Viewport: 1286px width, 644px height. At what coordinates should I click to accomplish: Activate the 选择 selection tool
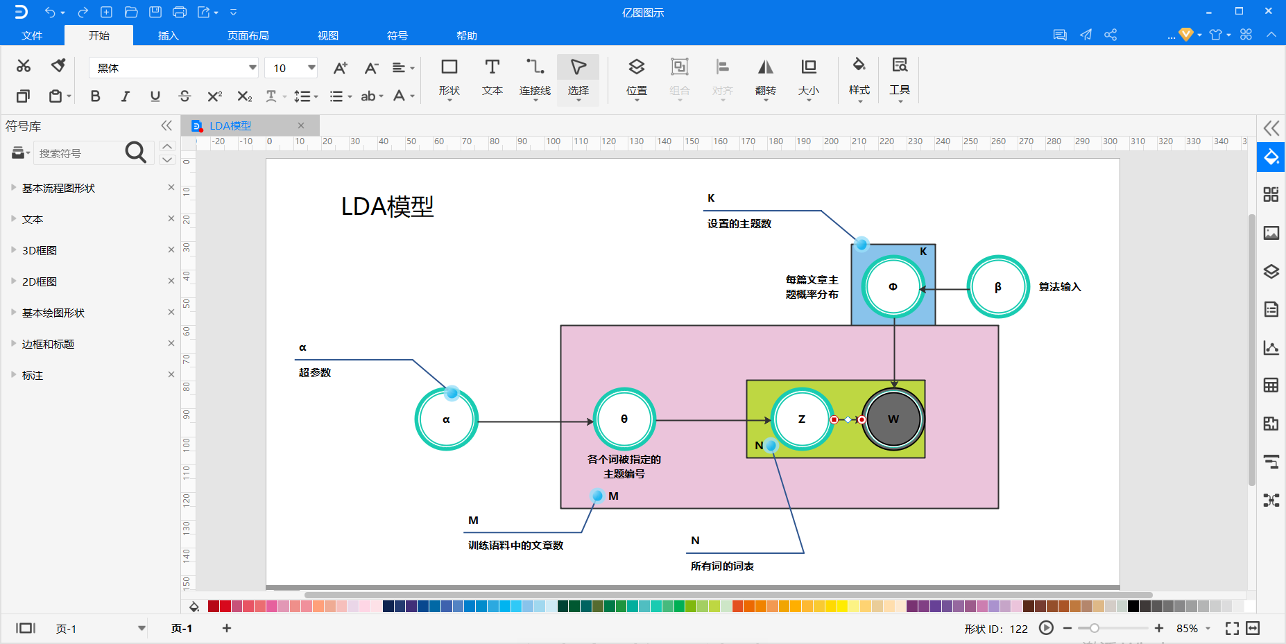point(578,78)
